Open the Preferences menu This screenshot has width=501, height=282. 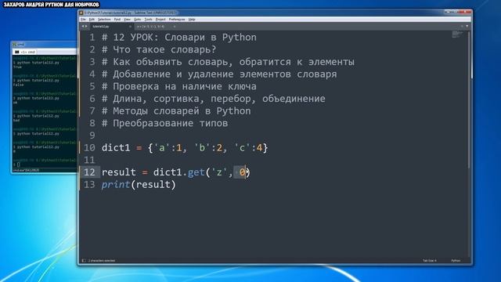[x=177, y=20]
